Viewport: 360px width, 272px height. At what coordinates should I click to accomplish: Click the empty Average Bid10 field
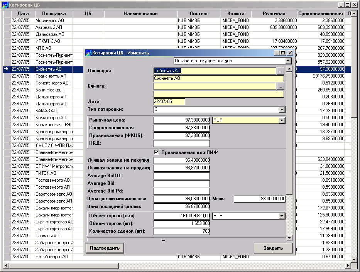click(x=182, y=176)
